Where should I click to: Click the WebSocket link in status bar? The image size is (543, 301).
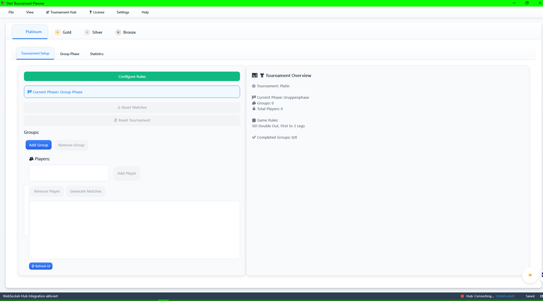point(505,296)
